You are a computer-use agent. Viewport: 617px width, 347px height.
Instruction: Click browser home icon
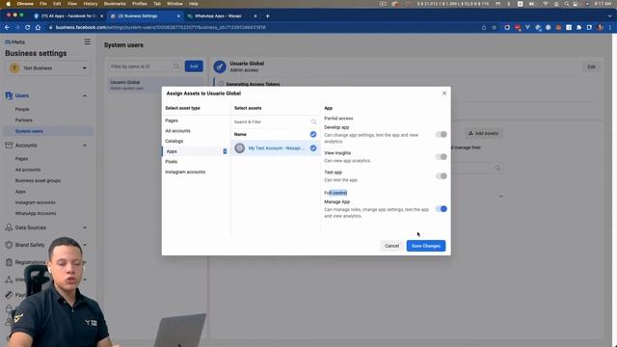point(38,28)
